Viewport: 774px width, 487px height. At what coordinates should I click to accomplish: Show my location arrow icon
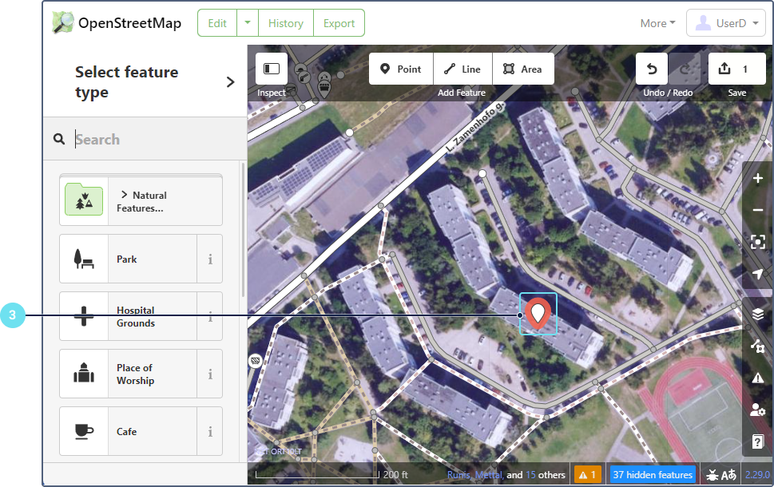tap(758, 274)
